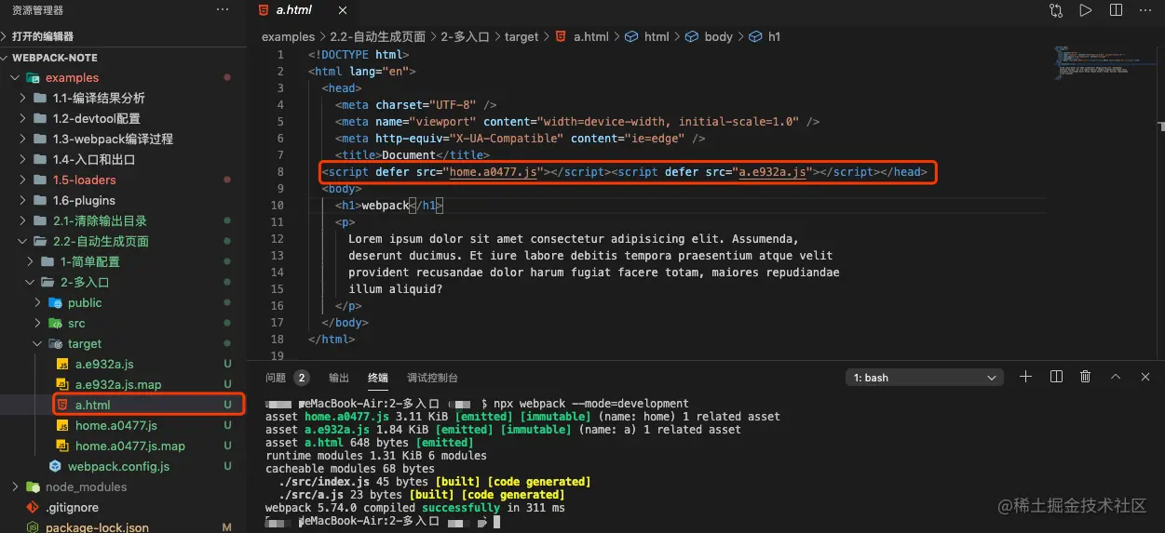Create new terminal with plus icon
This screenshot has height=533, width=1165.
[x=1025, y=377]
